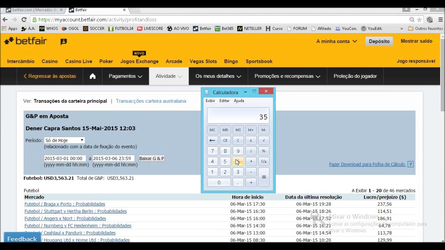445x250 pixels.
Task: Open the calculator Editar menu
Action: coord(224,101)
